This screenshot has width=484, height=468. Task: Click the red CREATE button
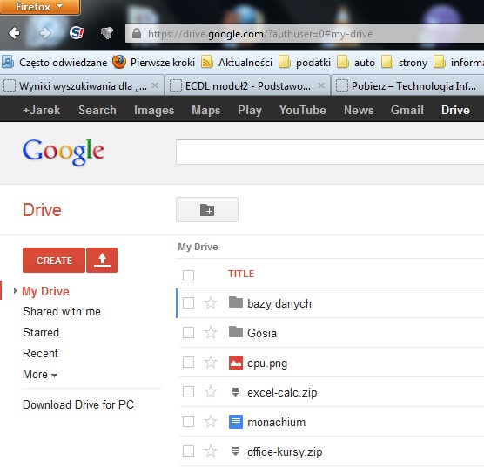pyautogui.click(x=54, y=261)
